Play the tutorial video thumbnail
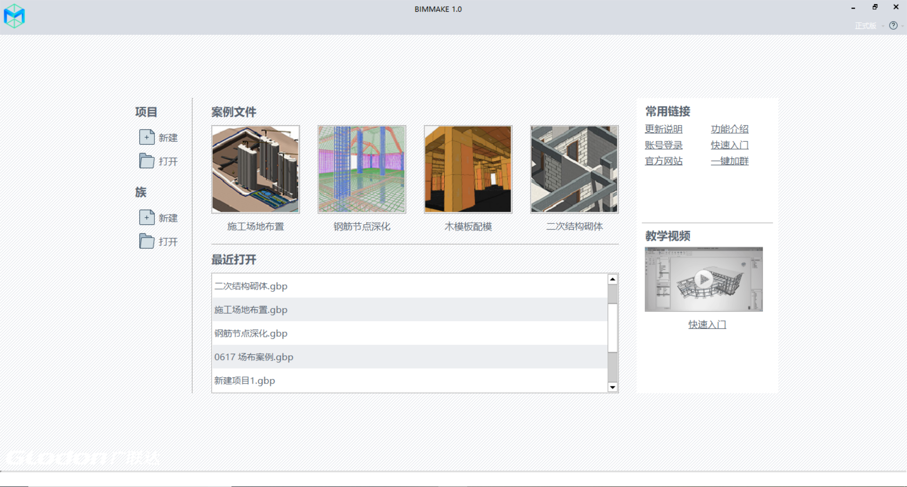907x487 pixels. point(704,279)
